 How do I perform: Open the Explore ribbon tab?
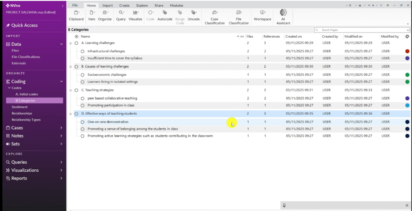[142, 6]
